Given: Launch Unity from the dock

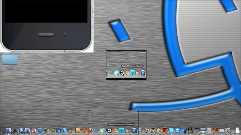Looking at the screenshot, I should coord(109,130).
